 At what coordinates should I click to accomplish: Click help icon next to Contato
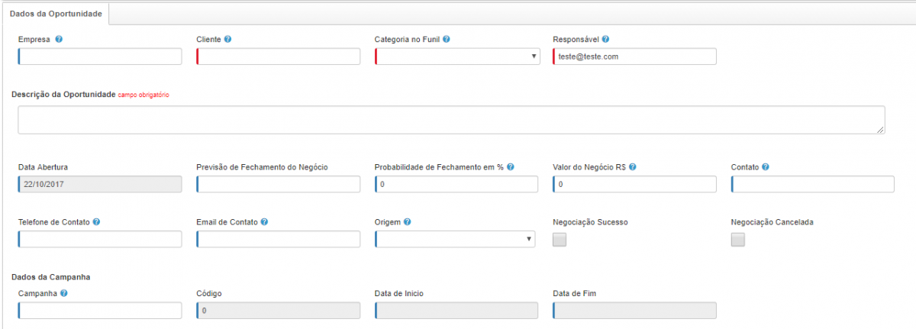tap(765, 166)
